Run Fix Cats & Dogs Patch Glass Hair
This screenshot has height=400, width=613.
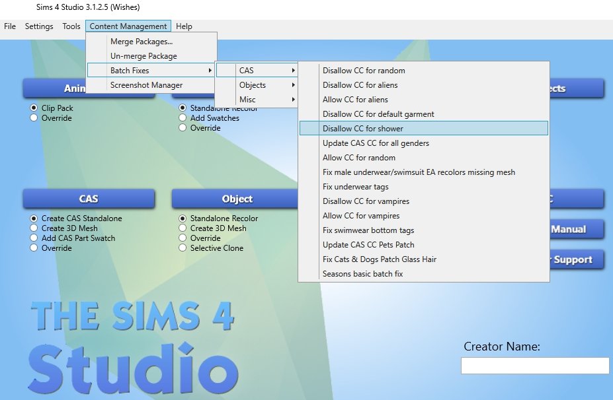[x=424, y=259]
